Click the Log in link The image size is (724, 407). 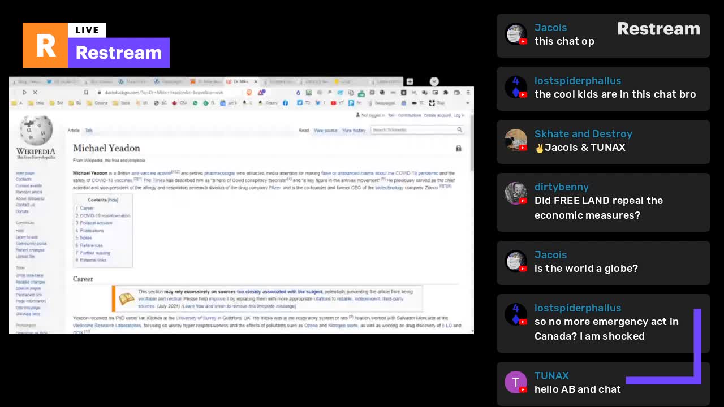pyautogui.click(x=459, y=115)
